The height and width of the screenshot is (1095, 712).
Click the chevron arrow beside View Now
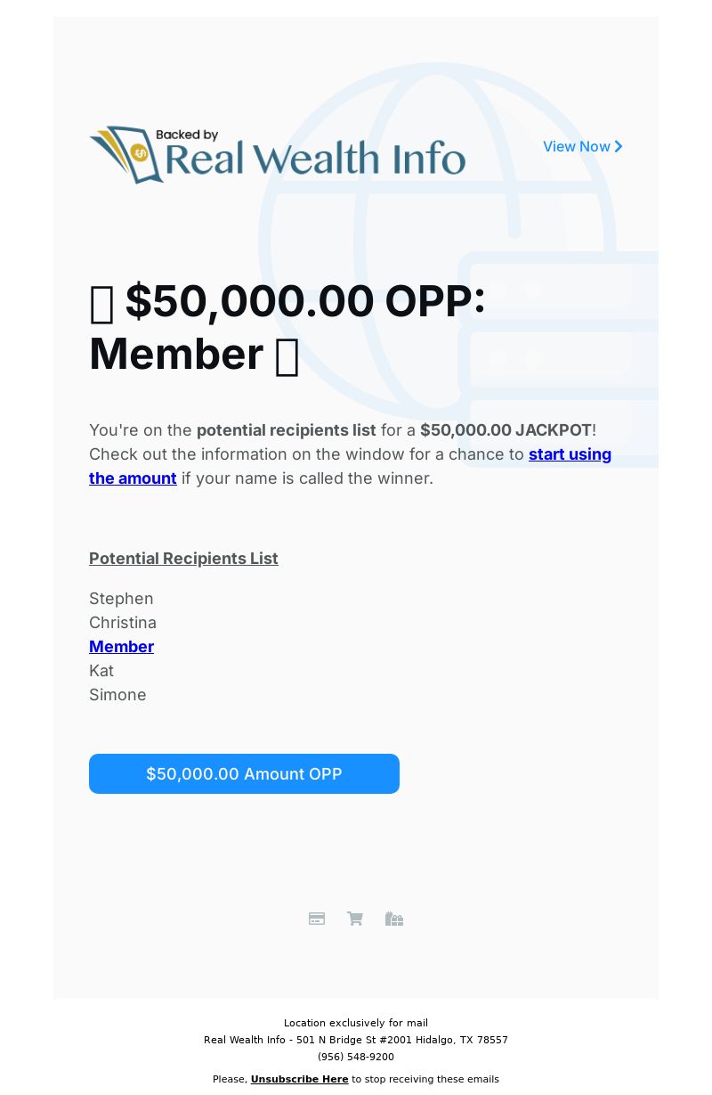tap(619, 146)
